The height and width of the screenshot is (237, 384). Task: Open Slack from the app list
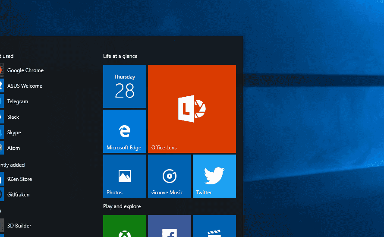13,117
